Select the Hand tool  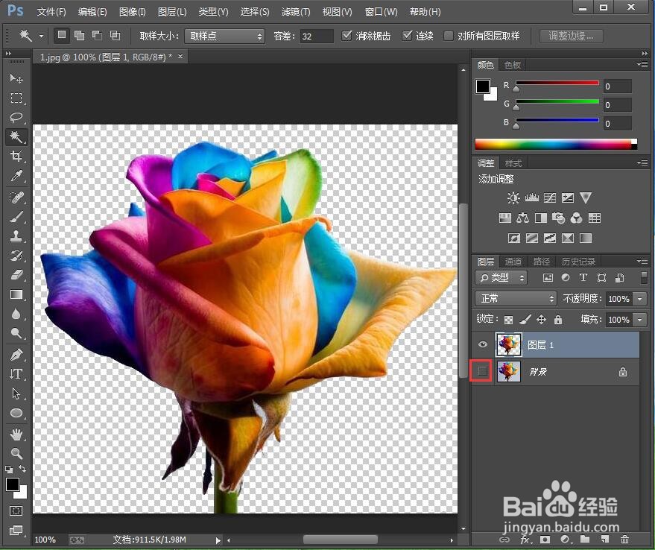pos(16,434)
